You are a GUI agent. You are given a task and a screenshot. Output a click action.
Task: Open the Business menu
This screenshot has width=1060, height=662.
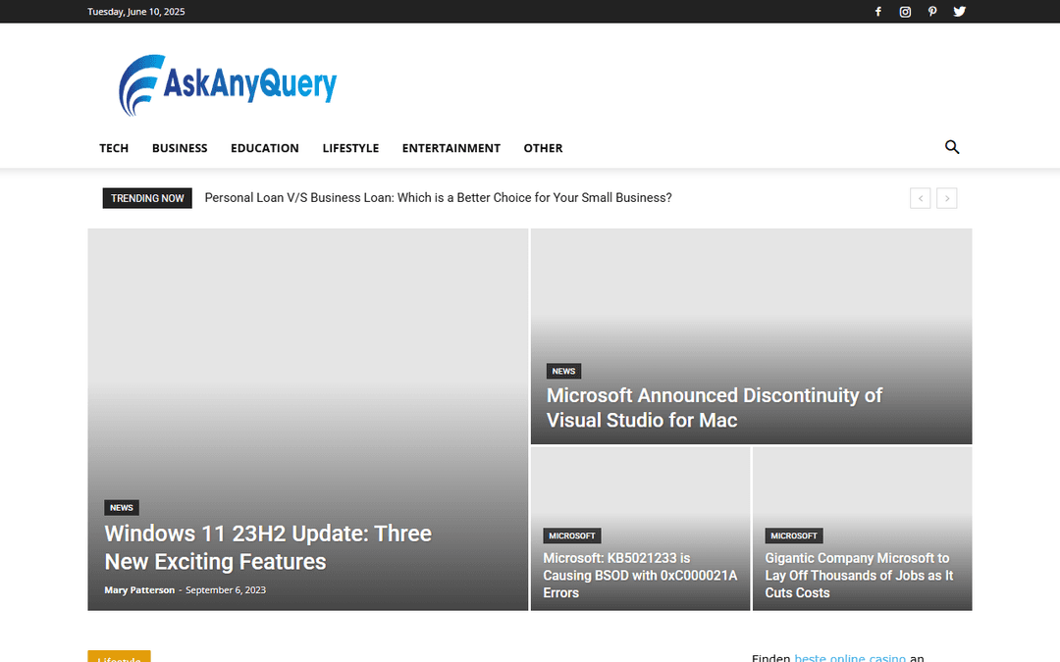point(180,148)
